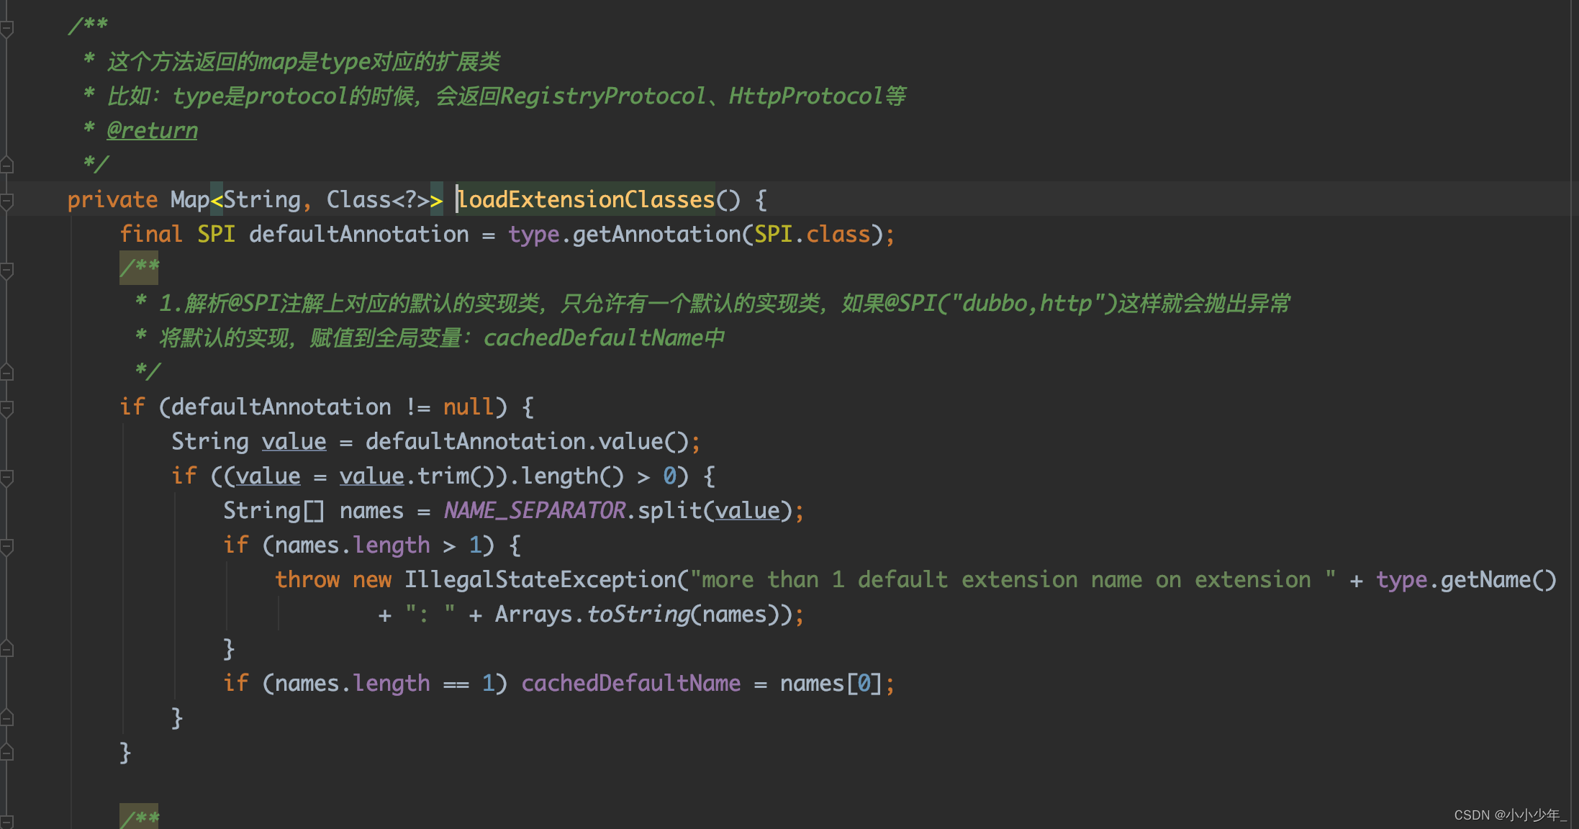Collapse the comment block at the bottom edge
The width and height of the screenshot is (1579, 829).
pos(7,820)
